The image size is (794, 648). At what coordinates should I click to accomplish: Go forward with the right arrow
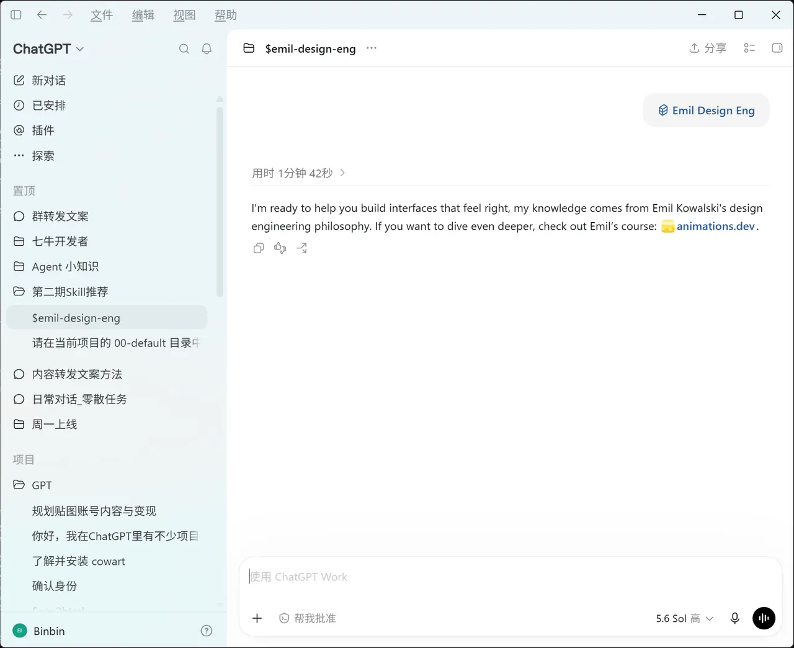tap(68, 15)
